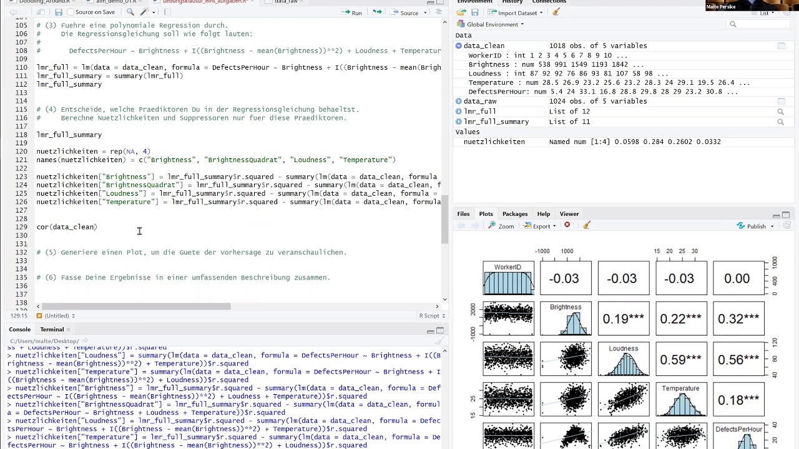Viewport: 799px width, 449px height.
Task: Click the editor horizontal scrollbar thumb
Action: point(134,306)
